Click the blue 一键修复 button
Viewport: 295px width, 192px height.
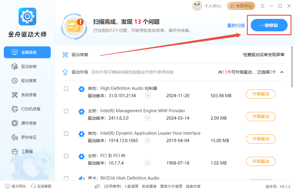pos(269,25)
